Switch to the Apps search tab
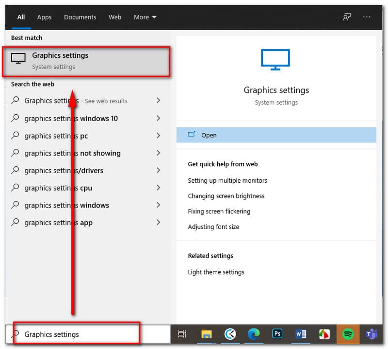Viewport: 388px width, 349px height. (44, 17)
